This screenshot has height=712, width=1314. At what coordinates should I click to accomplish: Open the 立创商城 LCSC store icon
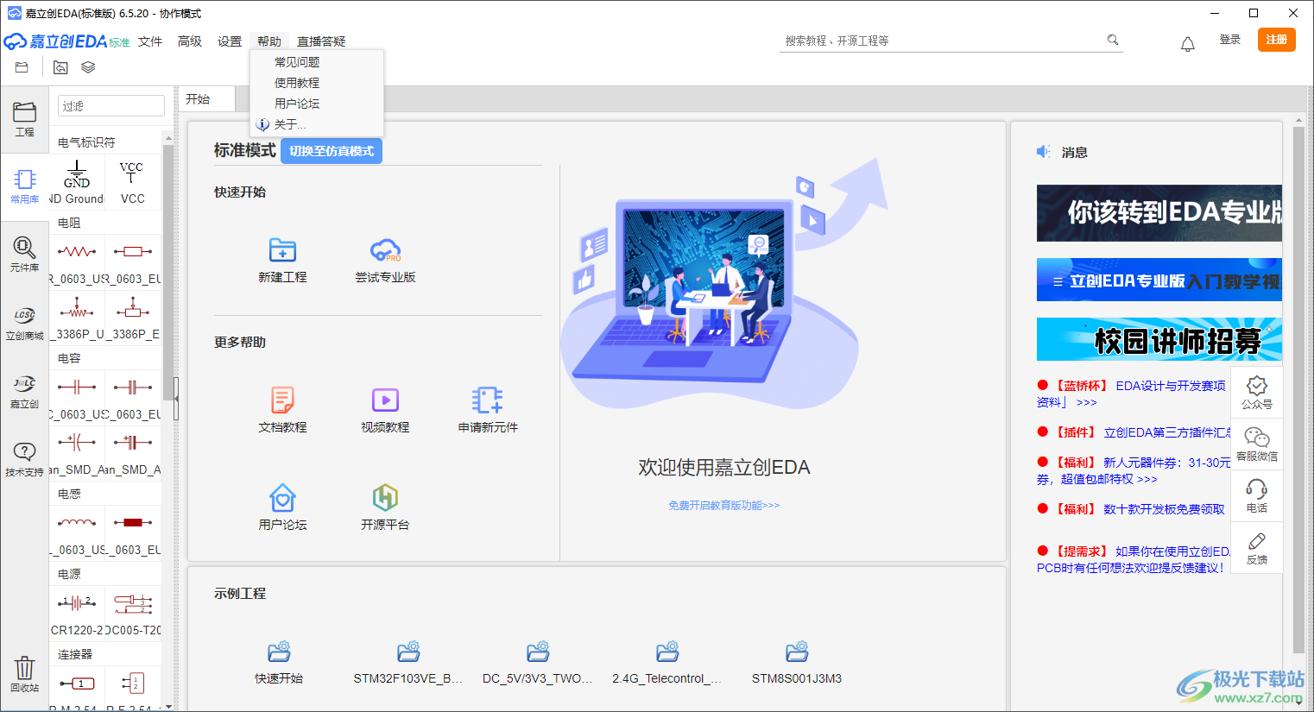click(x=24, y=323)
